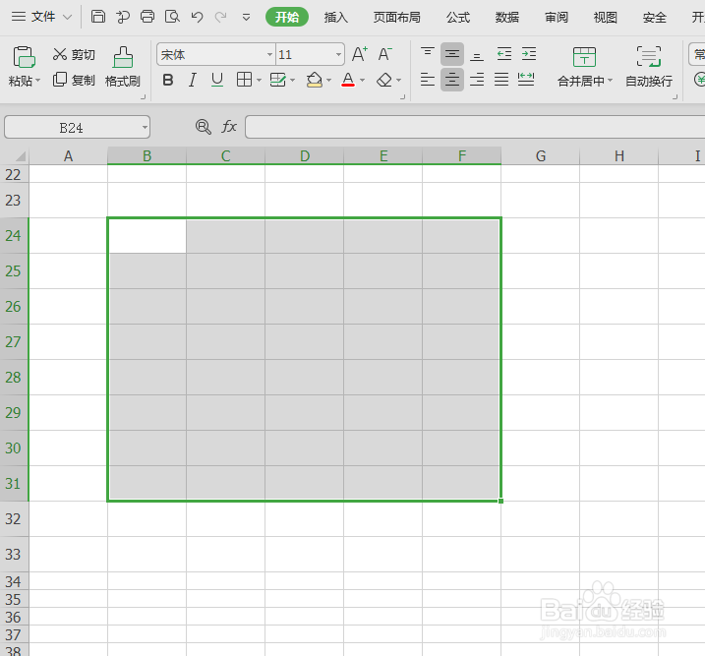Screen dimensions: 705x656
Task: Select the 开始 Home tab
Action: point(287,17)
